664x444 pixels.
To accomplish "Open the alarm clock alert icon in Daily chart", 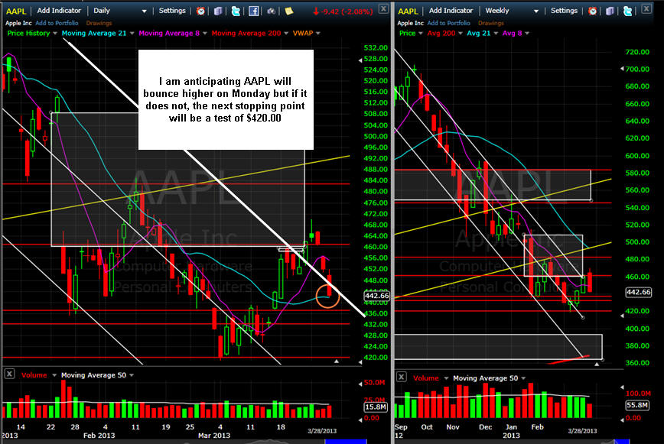I will coord(200,11).
